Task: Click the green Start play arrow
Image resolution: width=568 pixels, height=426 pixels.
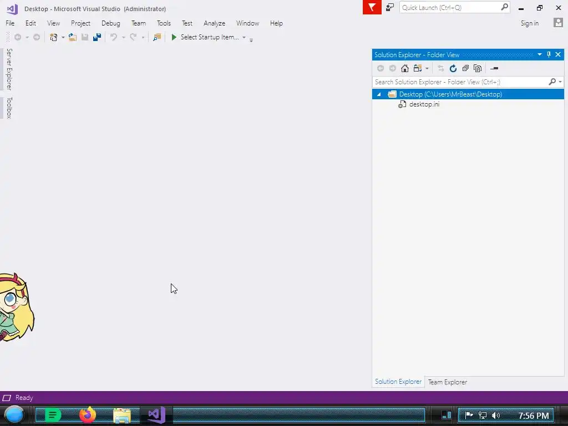Action: 174,37
